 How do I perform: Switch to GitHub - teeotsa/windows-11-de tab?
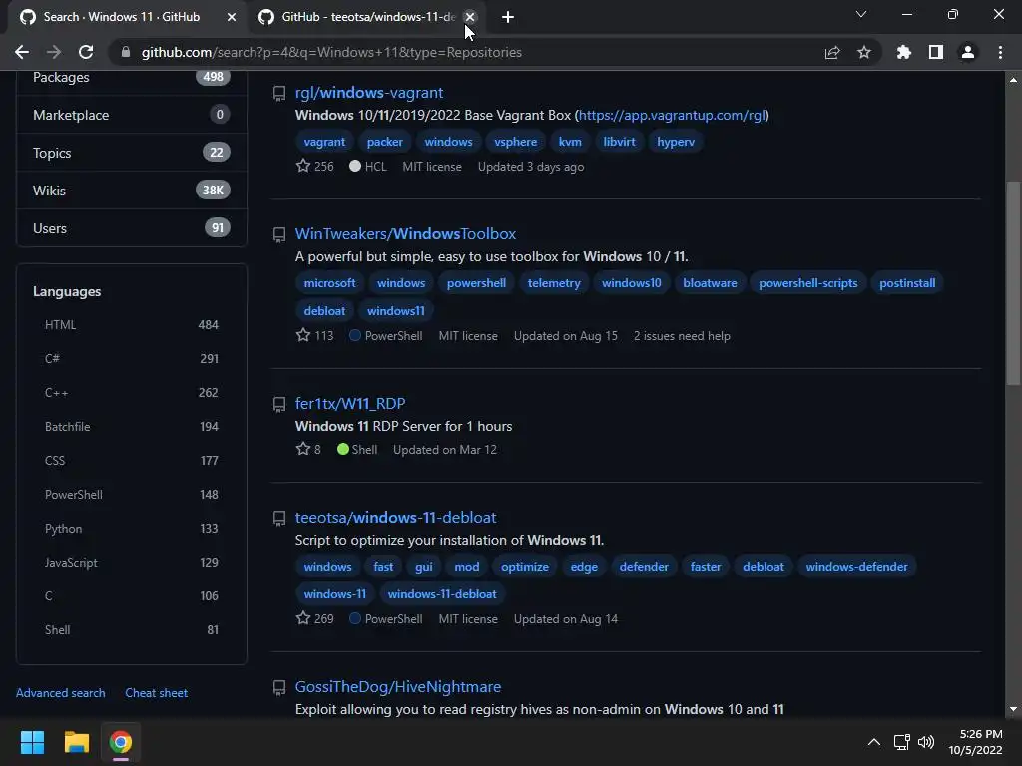coord(367,17)
